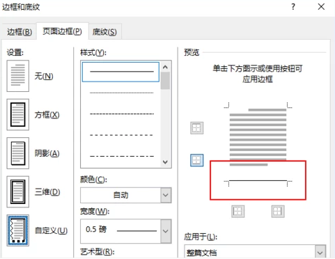The height and width of the screenshot is (259, 335).
Task: Switch to the 页面边框(P) tab
Action: tap(62, 31)
